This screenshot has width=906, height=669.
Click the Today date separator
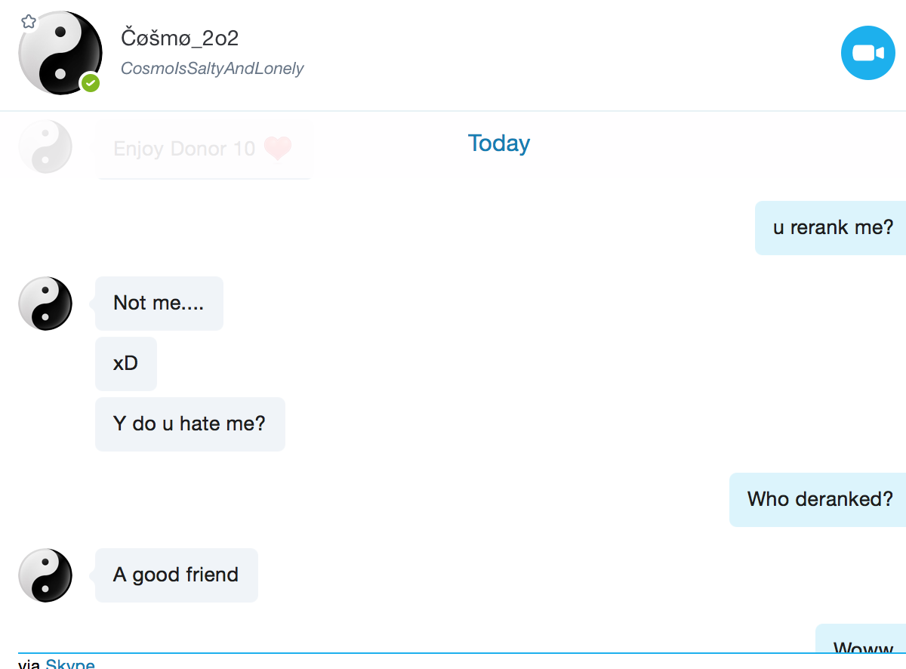498,143
